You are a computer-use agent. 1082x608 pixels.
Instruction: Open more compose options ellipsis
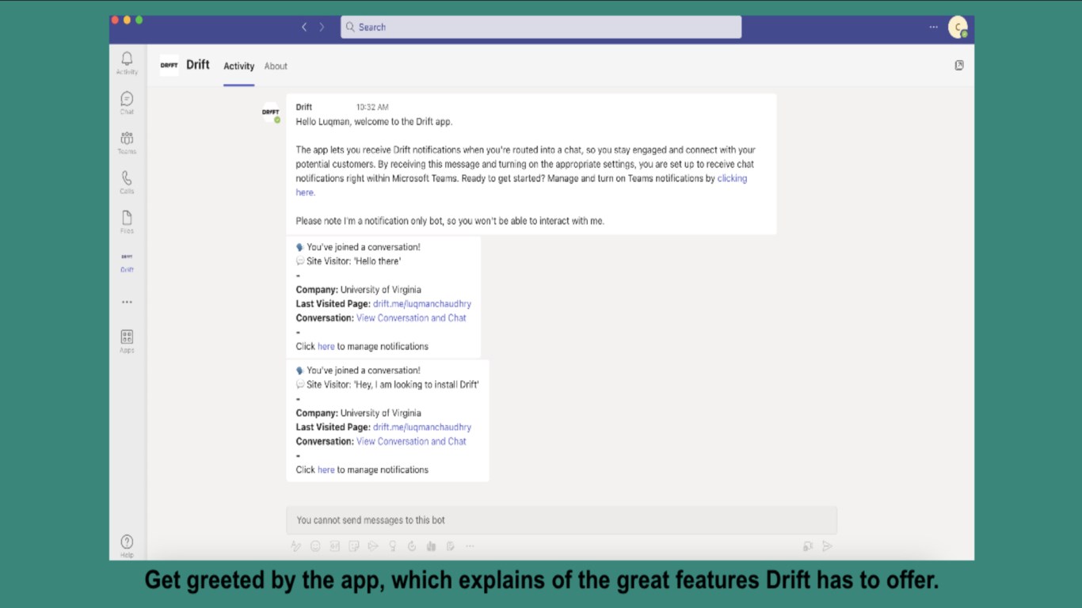(x=470, y=546)
